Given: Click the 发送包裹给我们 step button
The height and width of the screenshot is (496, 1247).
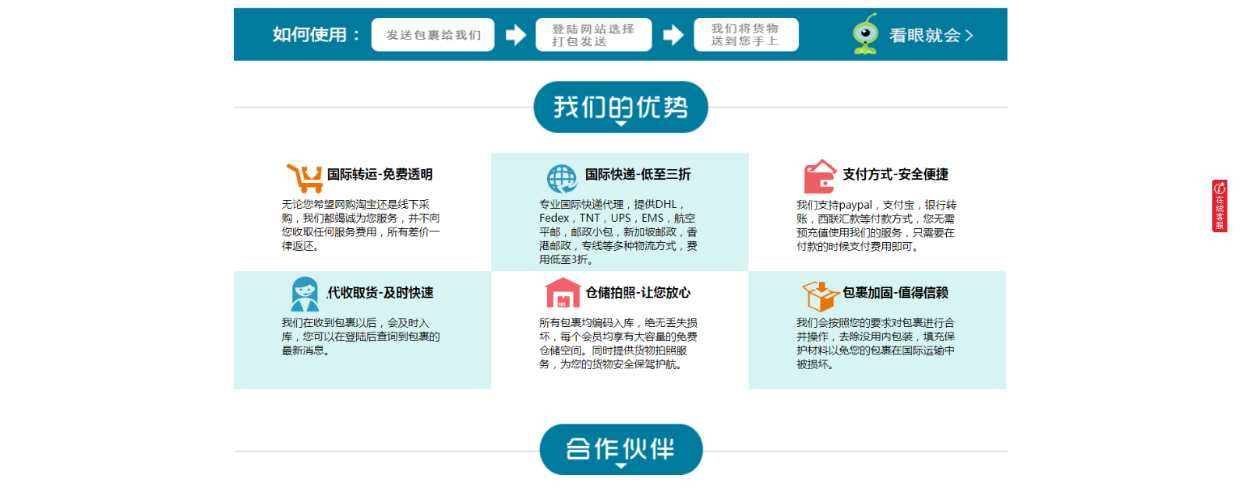Looking at the screenshot, I should click(x=433, y=35).
